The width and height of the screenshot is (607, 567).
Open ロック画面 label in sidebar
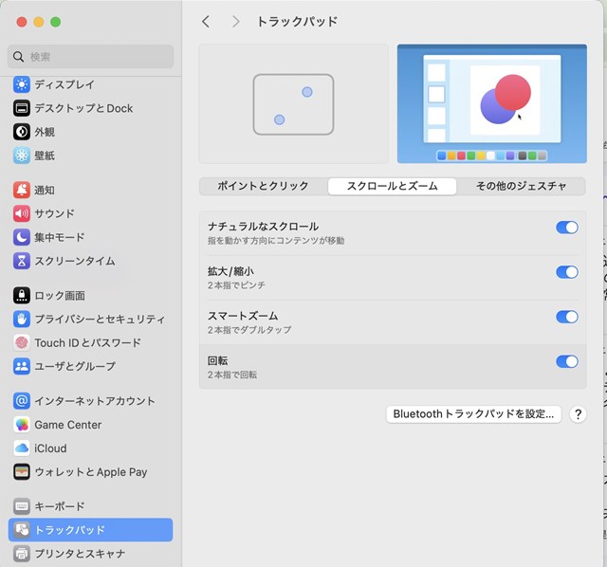point(60,296)
